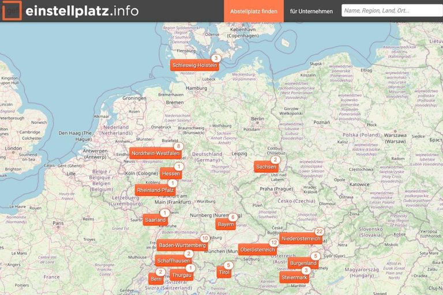Click the einstellplatz.info logo icon
This screenshot has height=295, width=443.
tap(12, 10)
